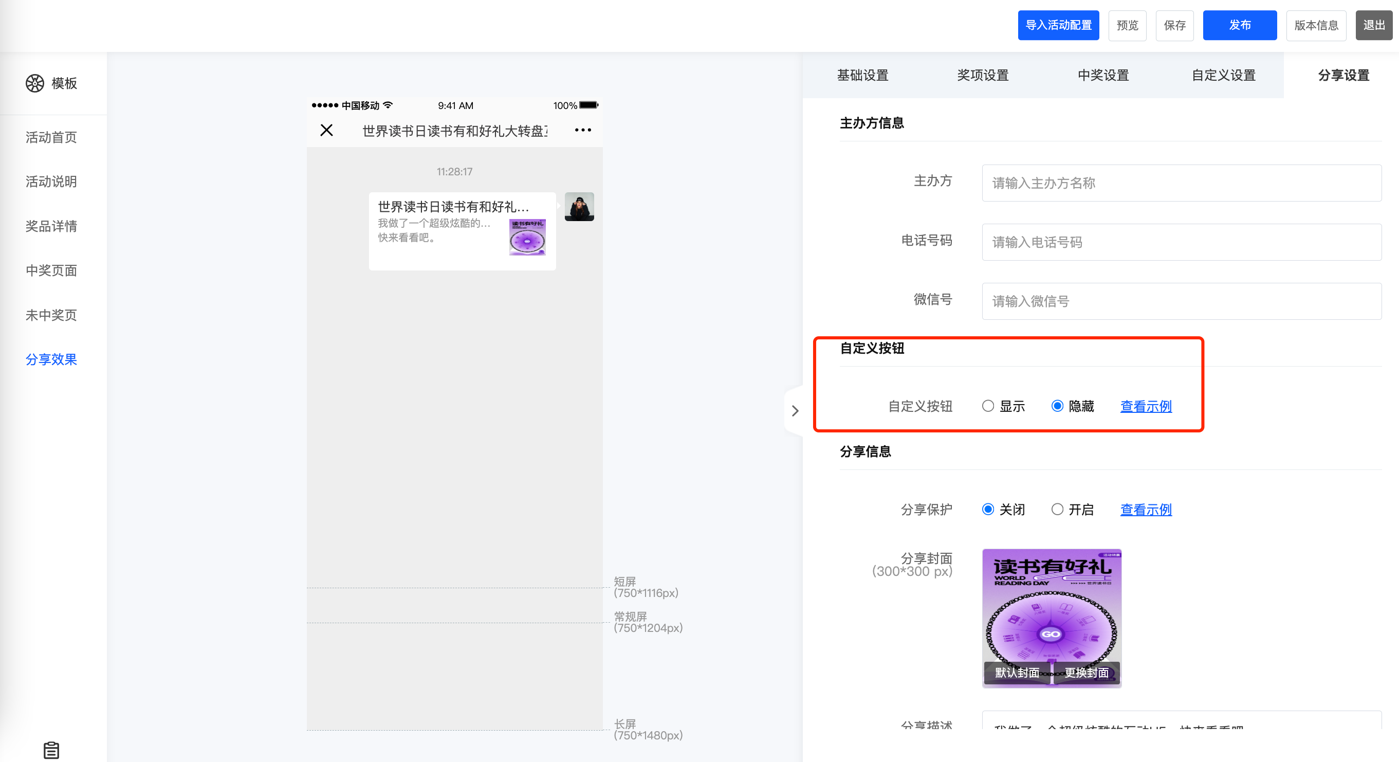Select 隐藏 for 自定义按钮
The image size is (1399, 762).
1057,406
